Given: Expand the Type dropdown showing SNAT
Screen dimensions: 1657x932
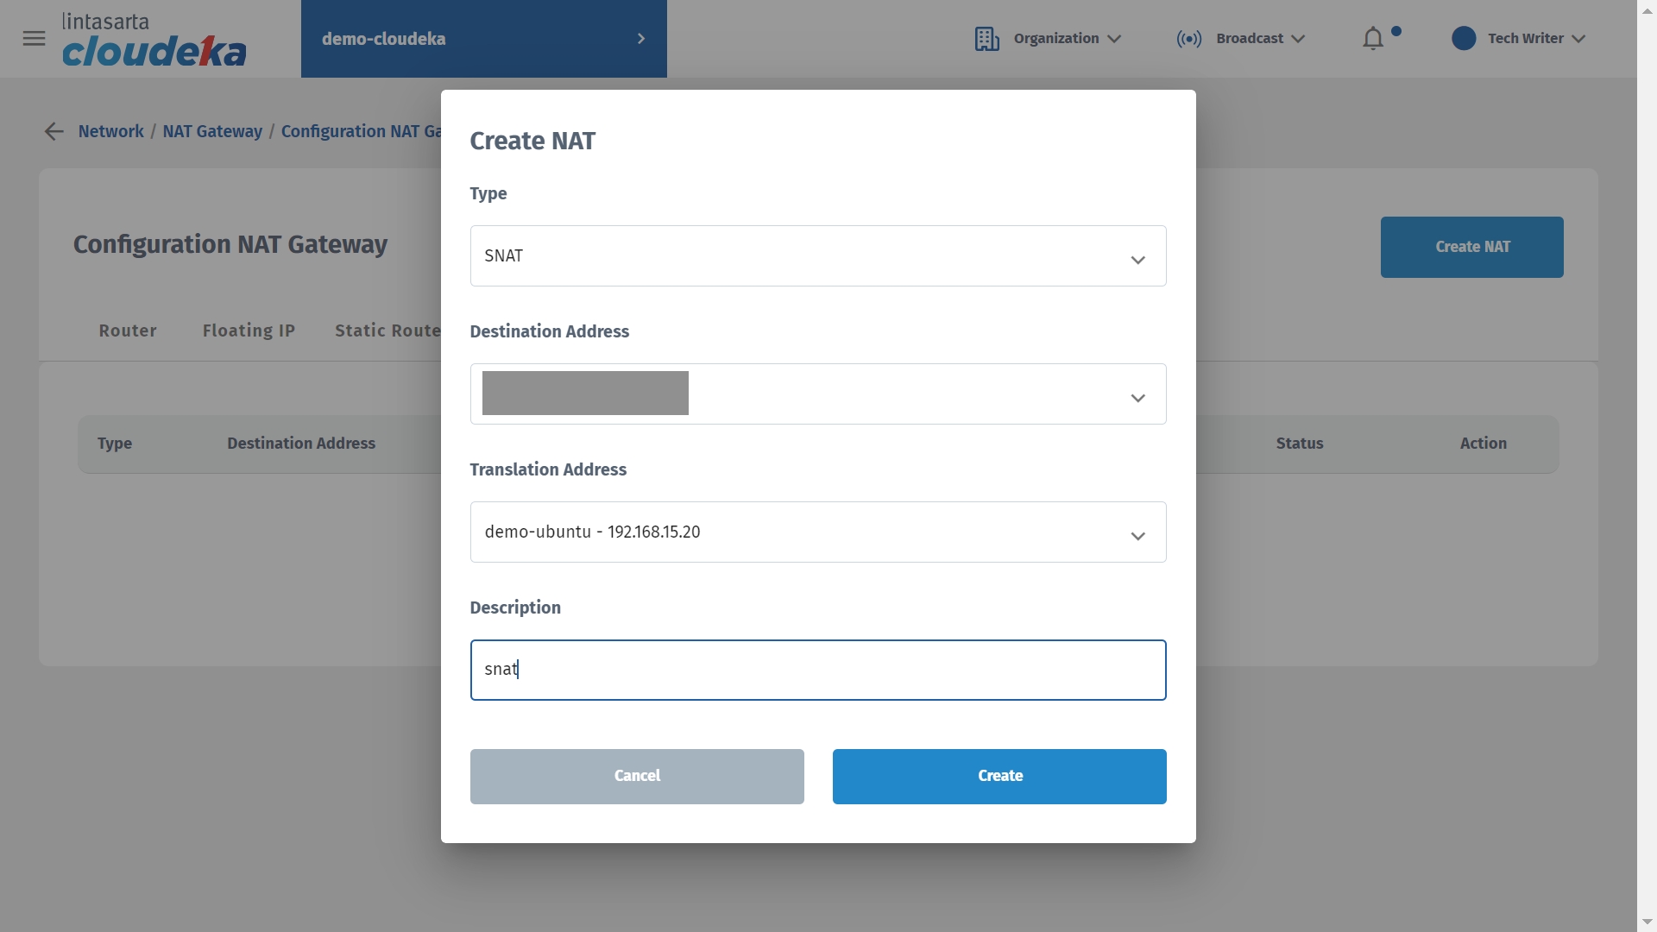Looking at the screenshot, I should tap(1137, 259).
